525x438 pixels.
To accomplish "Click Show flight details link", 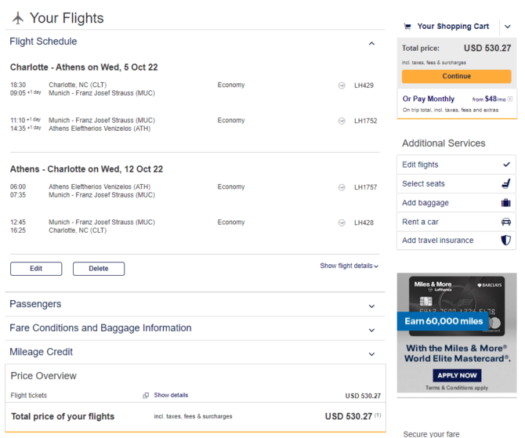I will coord(349,266).
